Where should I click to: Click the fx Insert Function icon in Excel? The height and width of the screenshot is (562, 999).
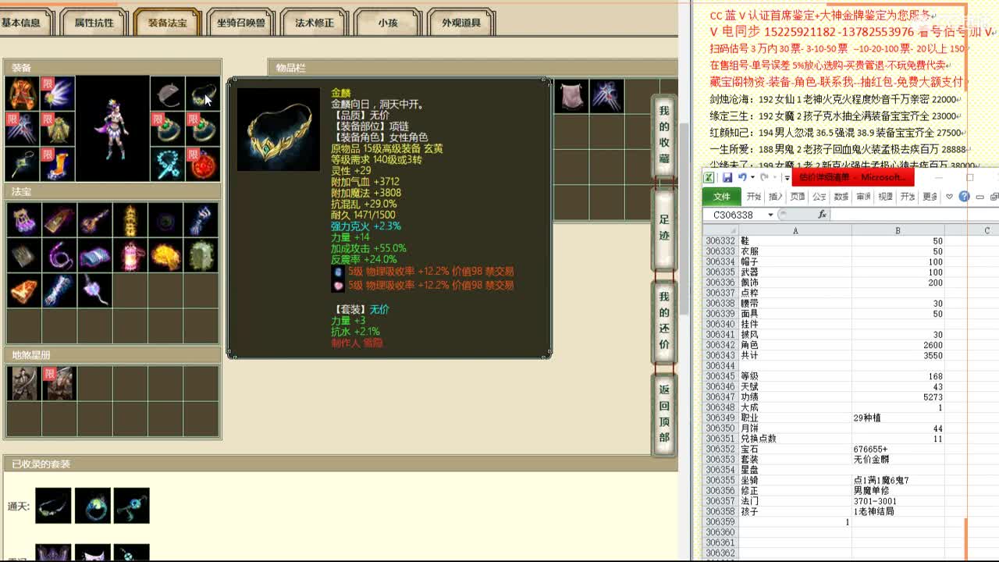click(822, 214)
